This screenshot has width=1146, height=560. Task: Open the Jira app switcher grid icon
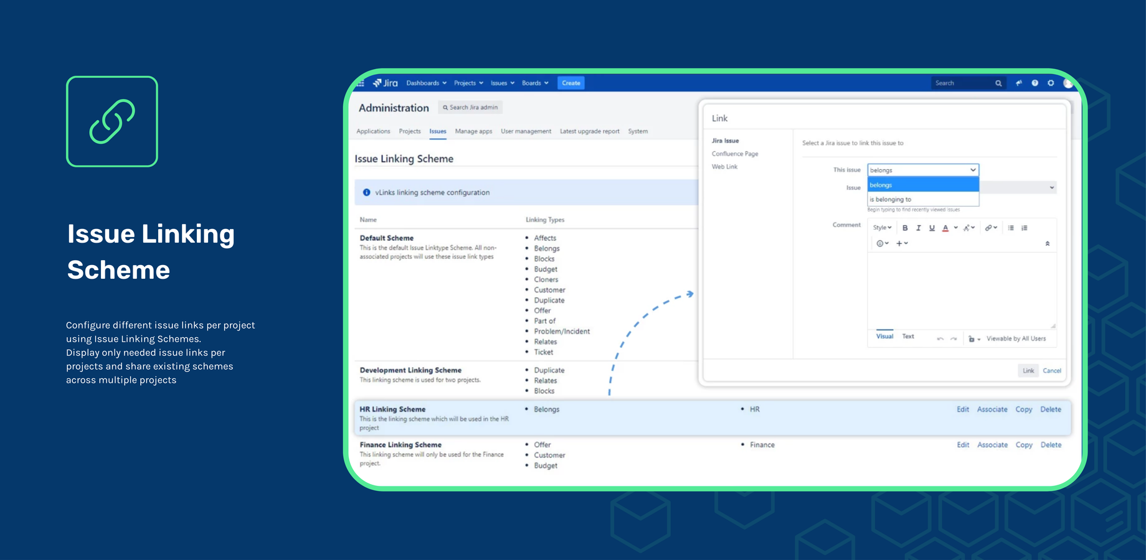pyautogui.click(x=361, y=83)
